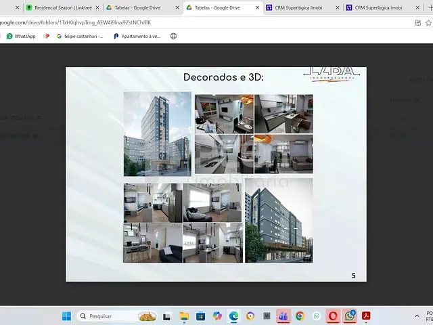
Task: Close the inactive Tabelas Google Drive tab
Action: pos(177,7)
